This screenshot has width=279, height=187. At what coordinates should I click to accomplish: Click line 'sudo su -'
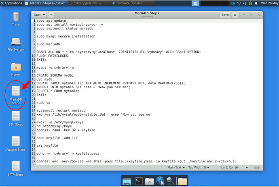45,103
